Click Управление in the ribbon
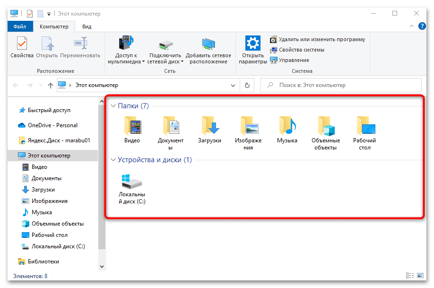Image resolution: width=434 pixels, height=288 pixels. click(x=289, y=60)
